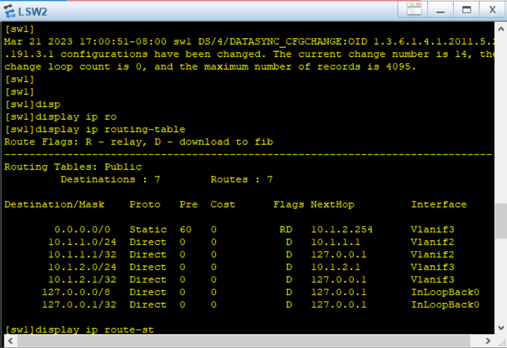Viewport: 507px width, 348px height.
Task: Click the Static protocol entry
Action: (148, 230)
